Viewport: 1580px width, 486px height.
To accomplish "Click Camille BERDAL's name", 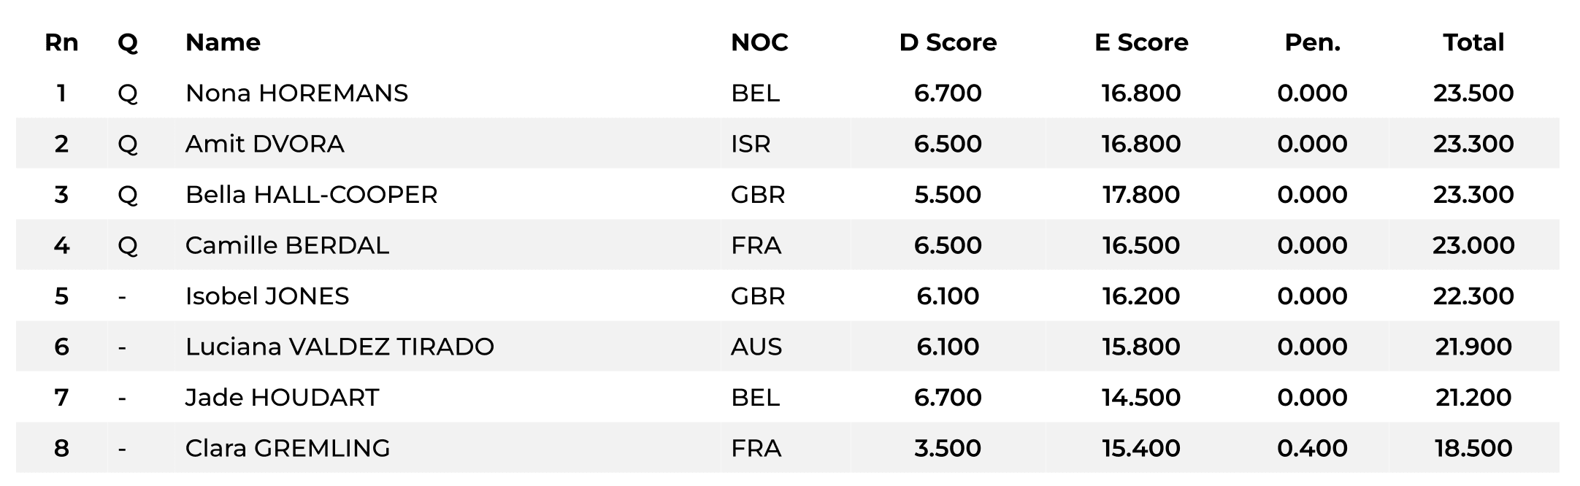I will [287, 245].
